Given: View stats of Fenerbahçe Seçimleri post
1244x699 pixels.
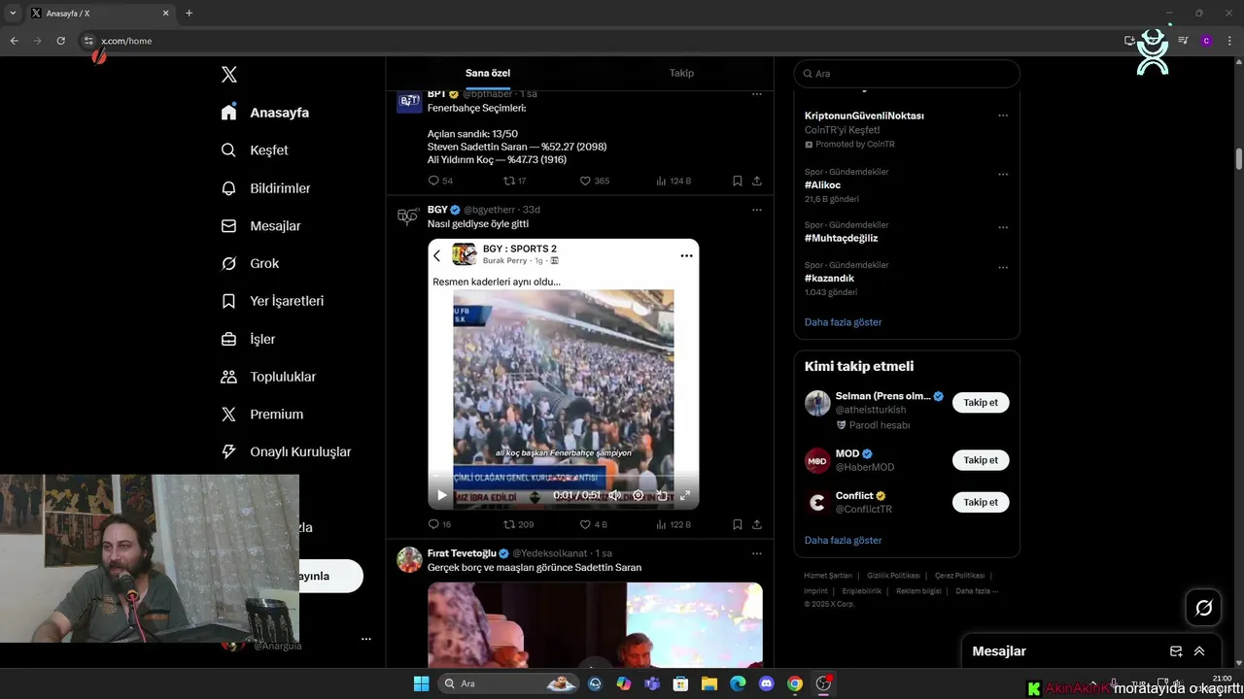Looking at the screenshot, I should pos(674,181).
